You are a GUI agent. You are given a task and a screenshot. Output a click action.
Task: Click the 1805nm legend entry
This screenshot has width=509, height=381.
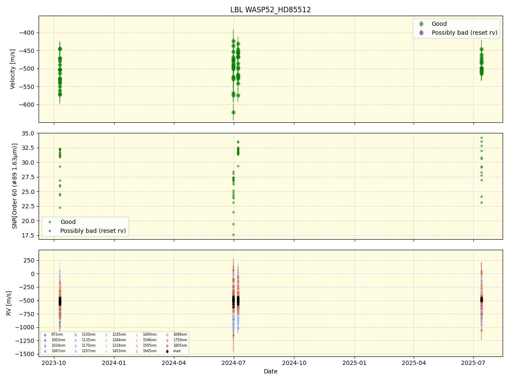pyautogui.click(x=176, y=345)
